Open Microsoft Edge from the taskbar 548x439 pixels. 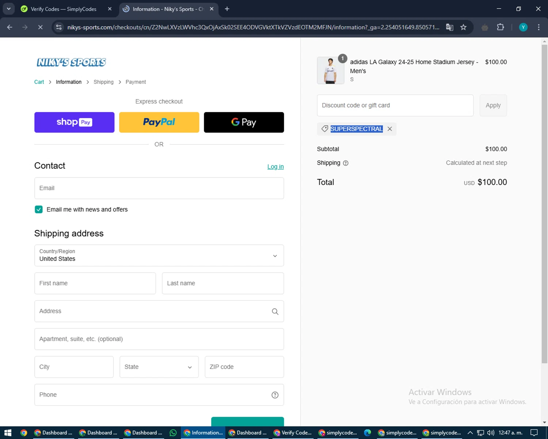point(368,433)
